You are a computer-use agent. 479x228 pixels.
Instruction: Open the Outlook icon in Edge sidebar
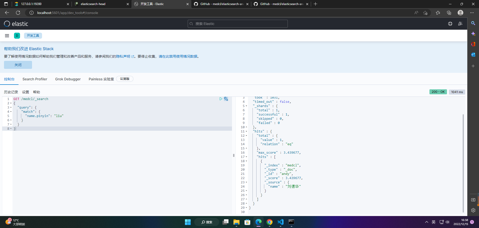click(x=473, y=55)
